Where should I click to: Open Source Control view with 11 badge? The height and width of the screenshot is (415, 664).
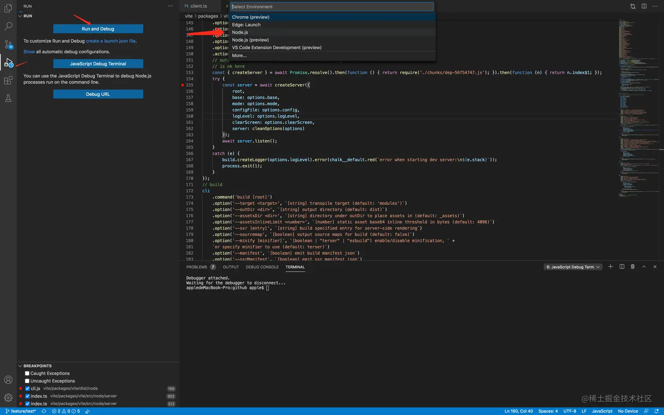(x=8, y=44)
